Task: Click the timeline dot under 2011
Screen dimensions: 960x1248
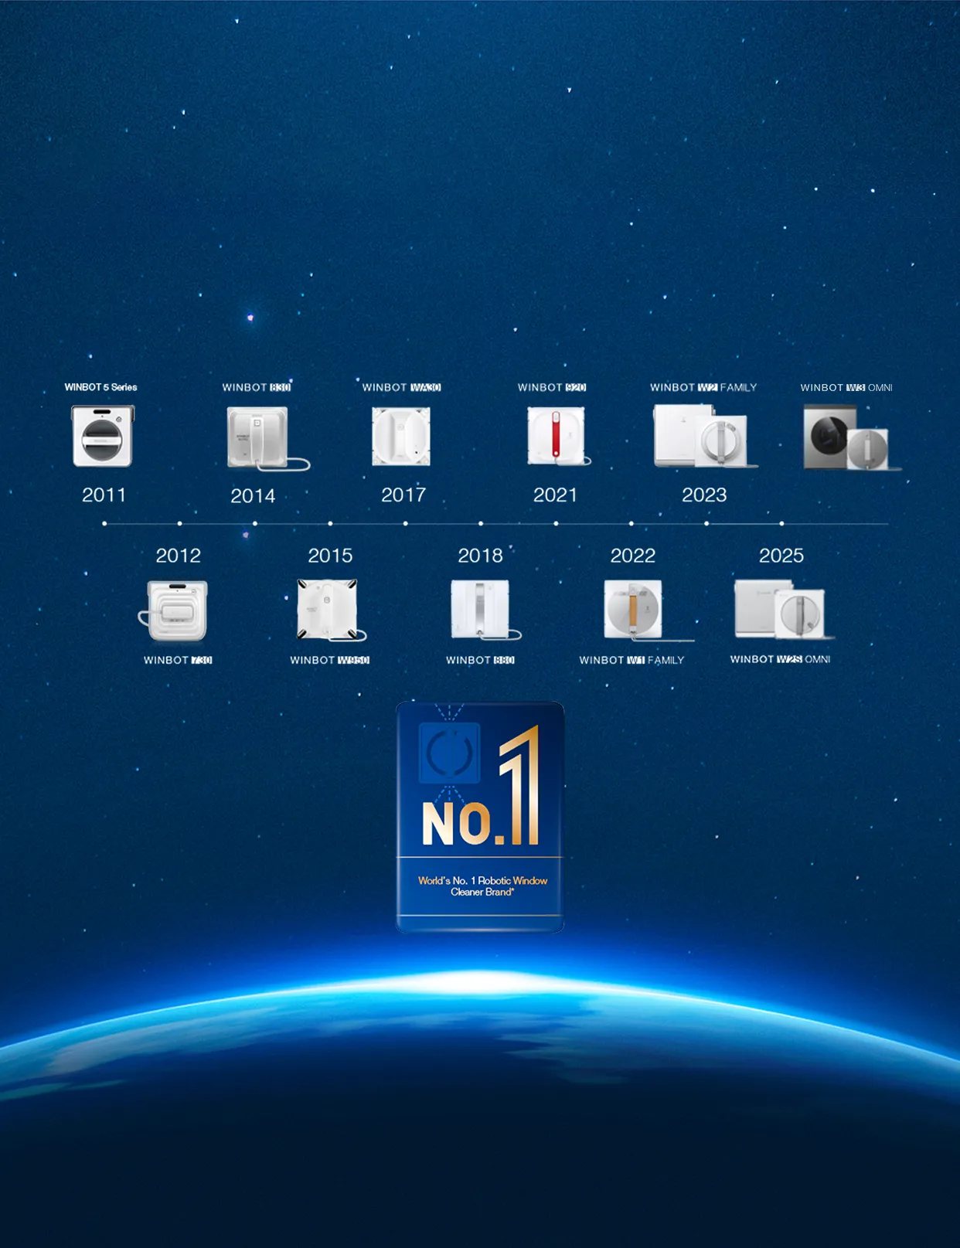Action: [104, 524]
